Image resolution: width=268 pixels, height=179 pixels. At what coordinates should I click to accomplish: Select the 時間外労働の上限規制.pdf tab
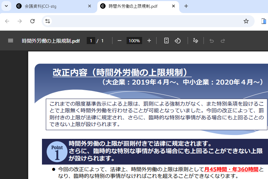tap(138, 6)
